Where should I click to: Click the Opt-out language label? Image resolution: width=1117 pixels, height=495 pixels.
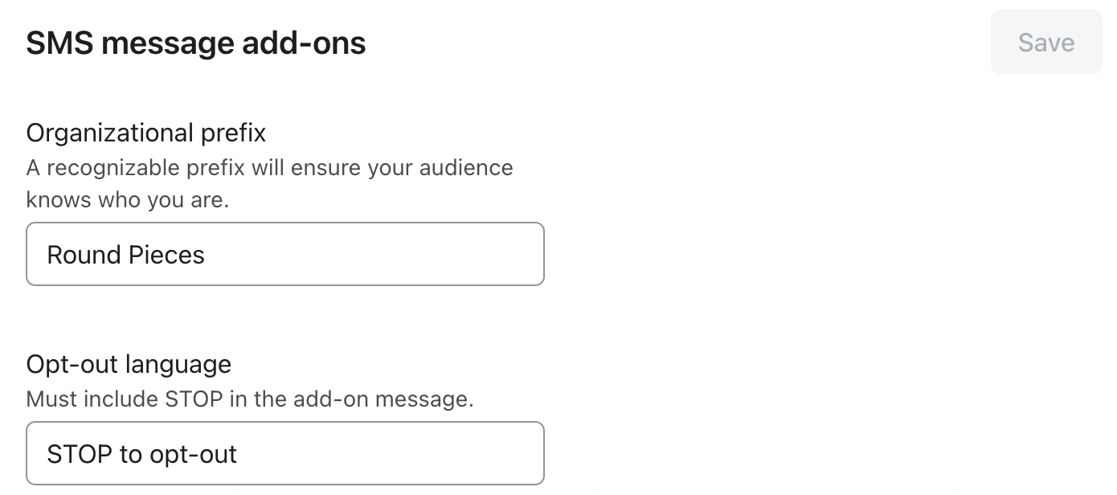pyautogui.click(x=129, y=364)
